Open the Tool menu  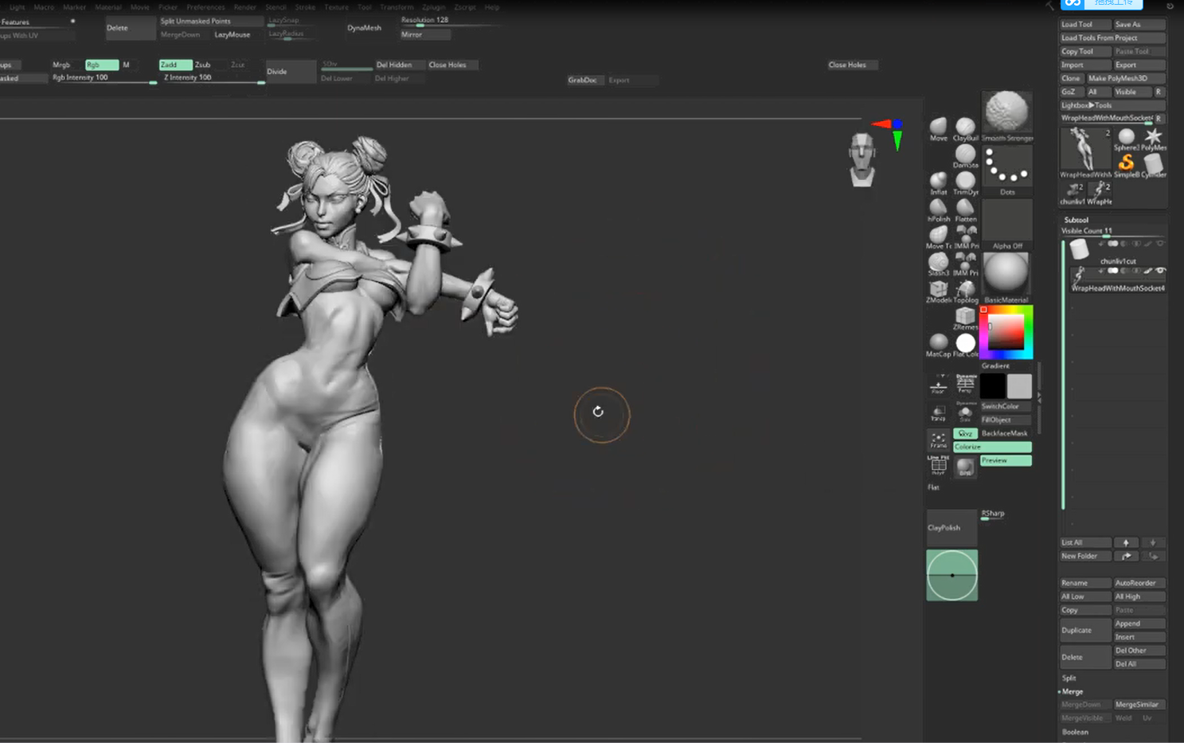pos(365,7)
